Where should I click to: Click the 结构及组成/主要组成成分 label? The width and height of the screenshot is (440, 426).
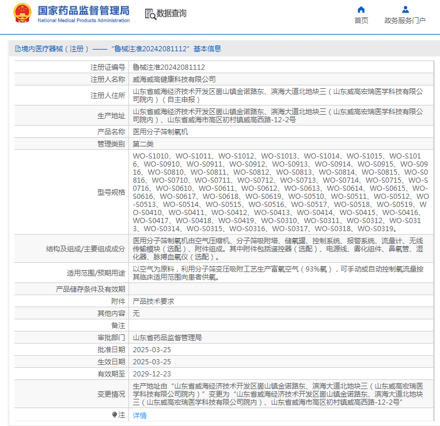86,249
